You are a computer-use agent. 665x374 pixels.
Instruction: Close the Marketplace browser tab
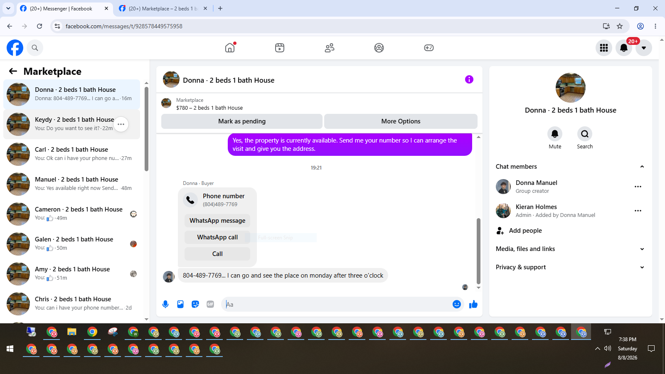[205, 8]
